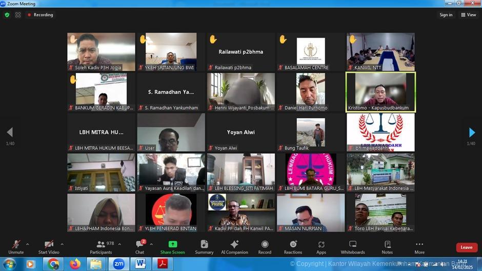Leave the meeting
Image resolution: width=482 pixels, height=271 pixels.
pyautogui.click(x=466, y=247)
